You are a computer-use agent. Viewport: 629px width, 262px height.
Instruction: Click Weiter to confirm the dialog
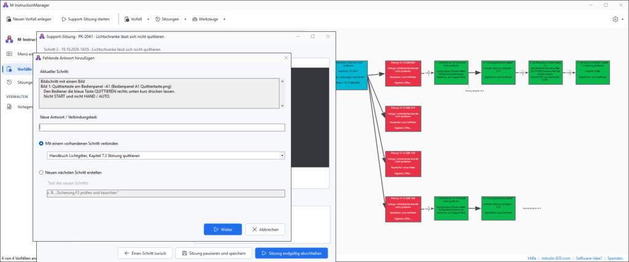(222, 229)
